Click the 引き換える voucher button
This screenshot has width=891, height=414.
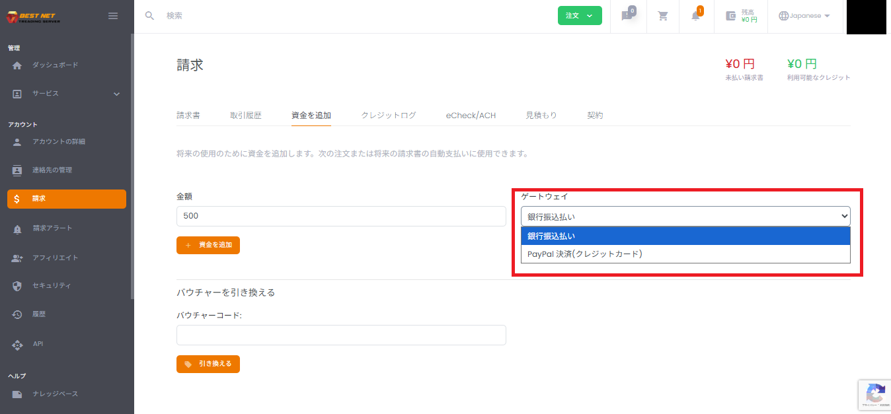pos(208,363)
